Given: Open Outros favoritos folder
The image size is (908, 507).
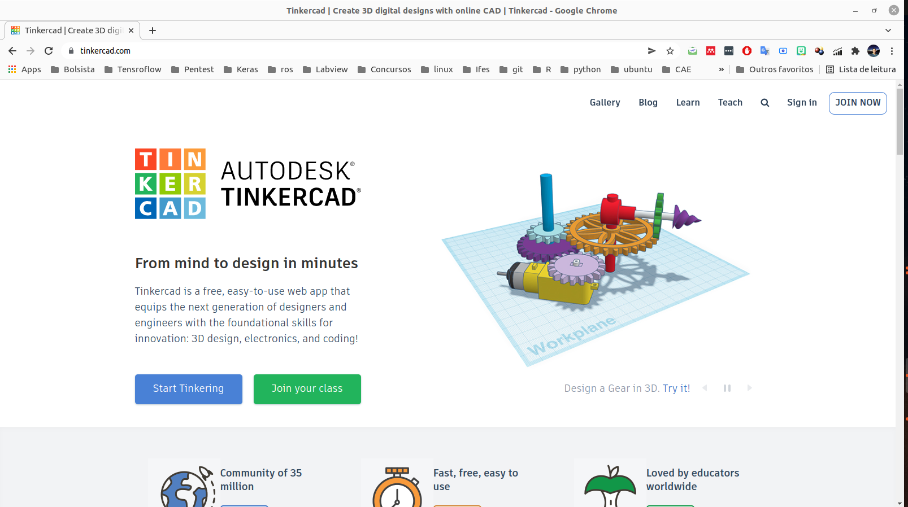Looking at the screenshot, I should click(775, 69).
